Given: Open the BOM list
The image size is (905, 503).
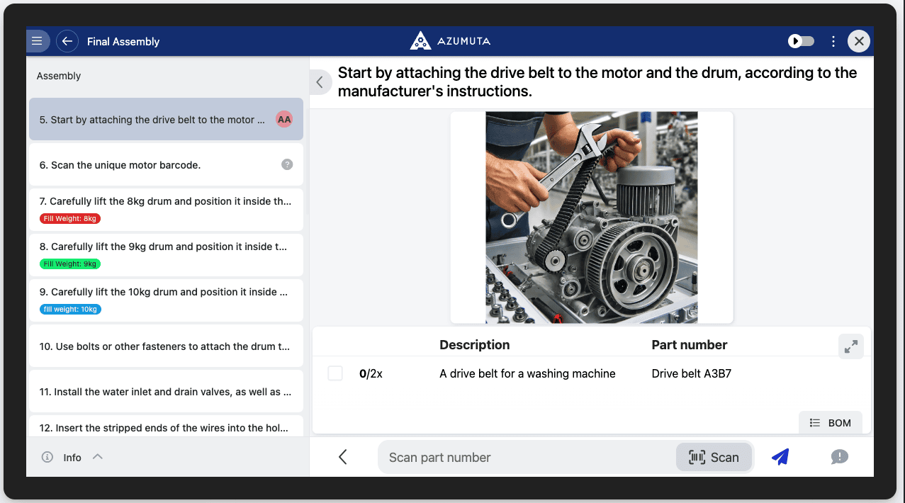Looking at the screenshot, I should tap(830, 422).
